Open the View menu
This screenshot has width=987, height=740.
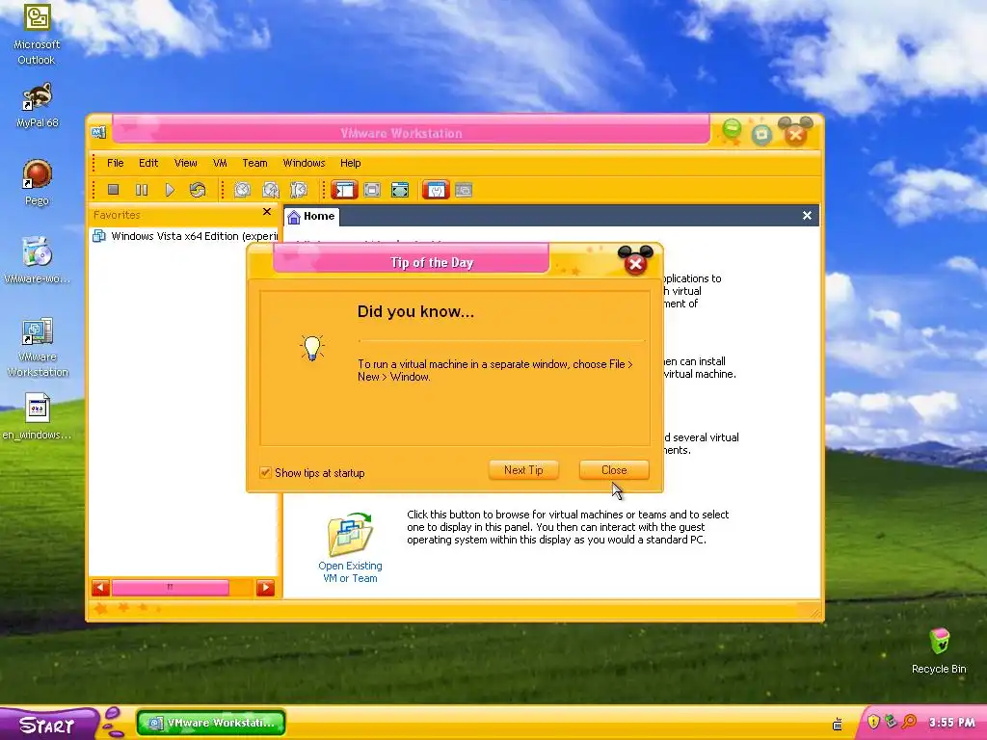point(186,163)
